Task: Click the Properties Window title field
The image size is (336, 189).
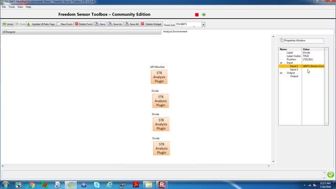Action: coord(303,40)
